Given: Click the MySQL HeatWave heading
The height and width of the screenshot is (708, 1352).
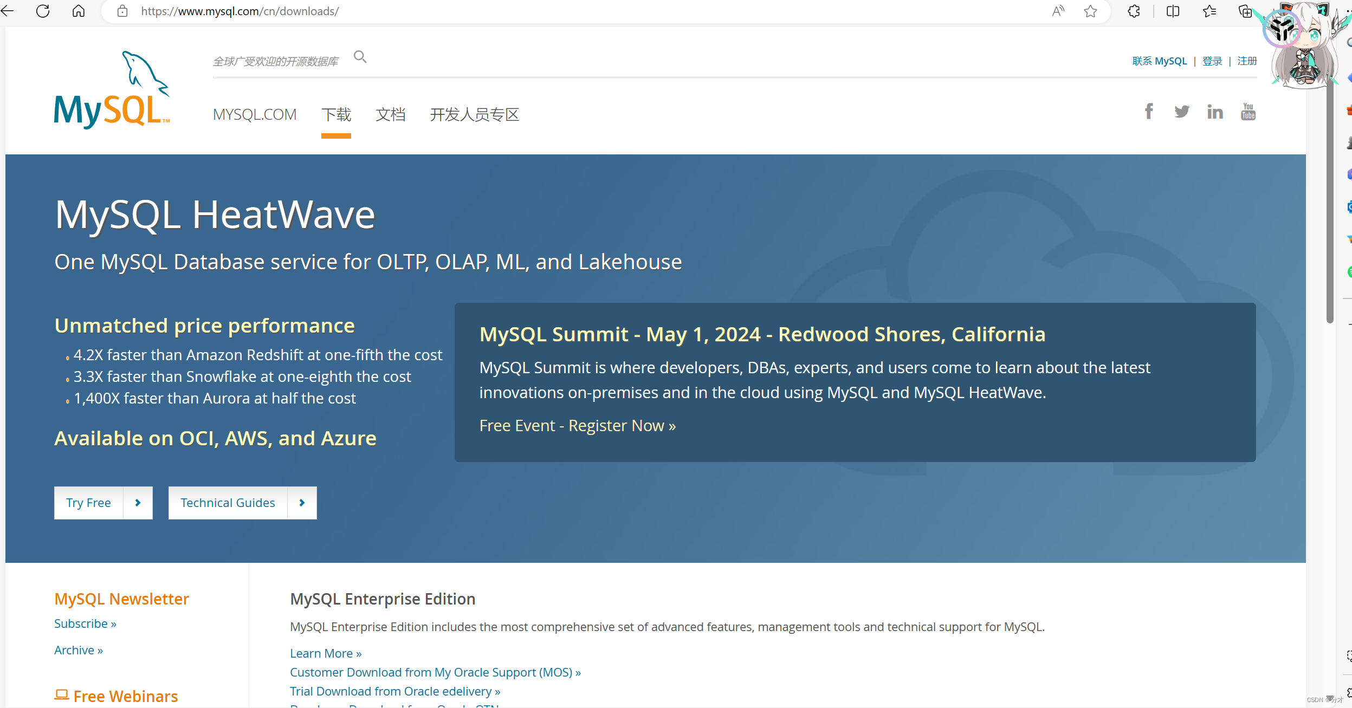Looking at the screenshot, I should 215,215.
